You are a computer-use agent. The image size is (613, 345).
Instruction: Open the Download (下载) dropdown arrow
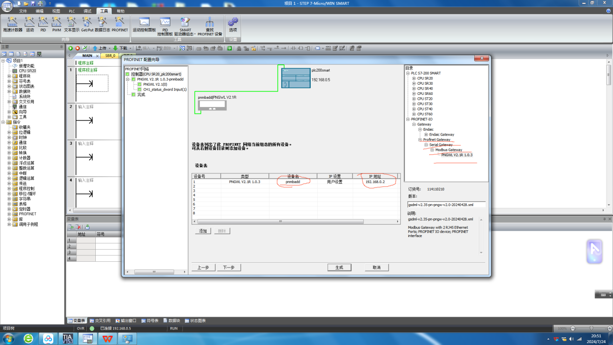pos(130,48)
